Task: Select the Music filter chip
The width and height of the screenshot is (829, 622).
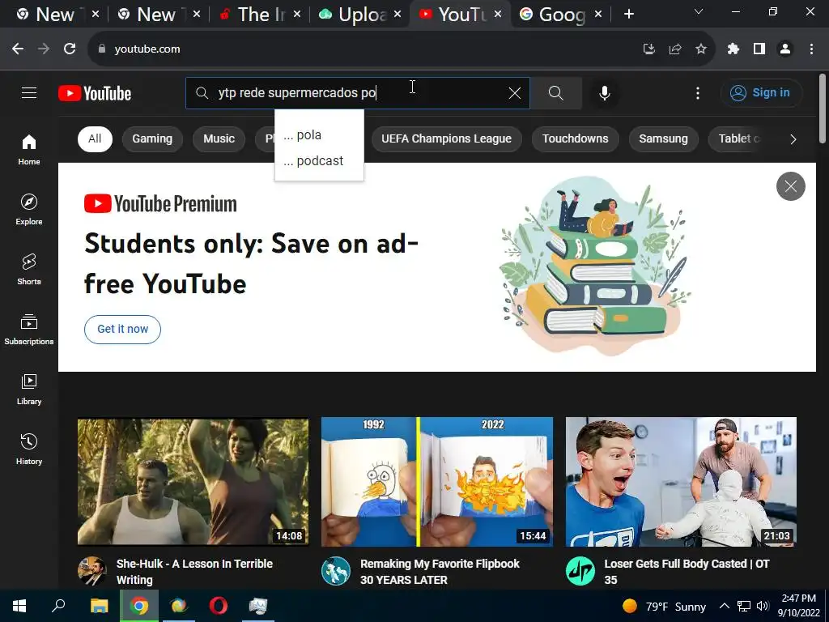Action: click(x=219, y=139)
